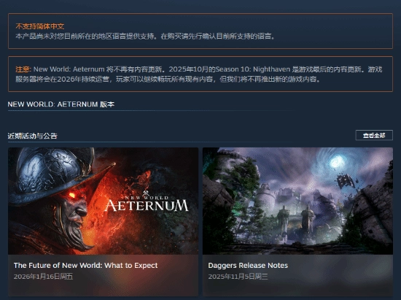The height and width of the screenshot is (300, 401).
Task: Click the 近期活动与公告 section heading
Action: pyautogui.click(x=32, y=136)
